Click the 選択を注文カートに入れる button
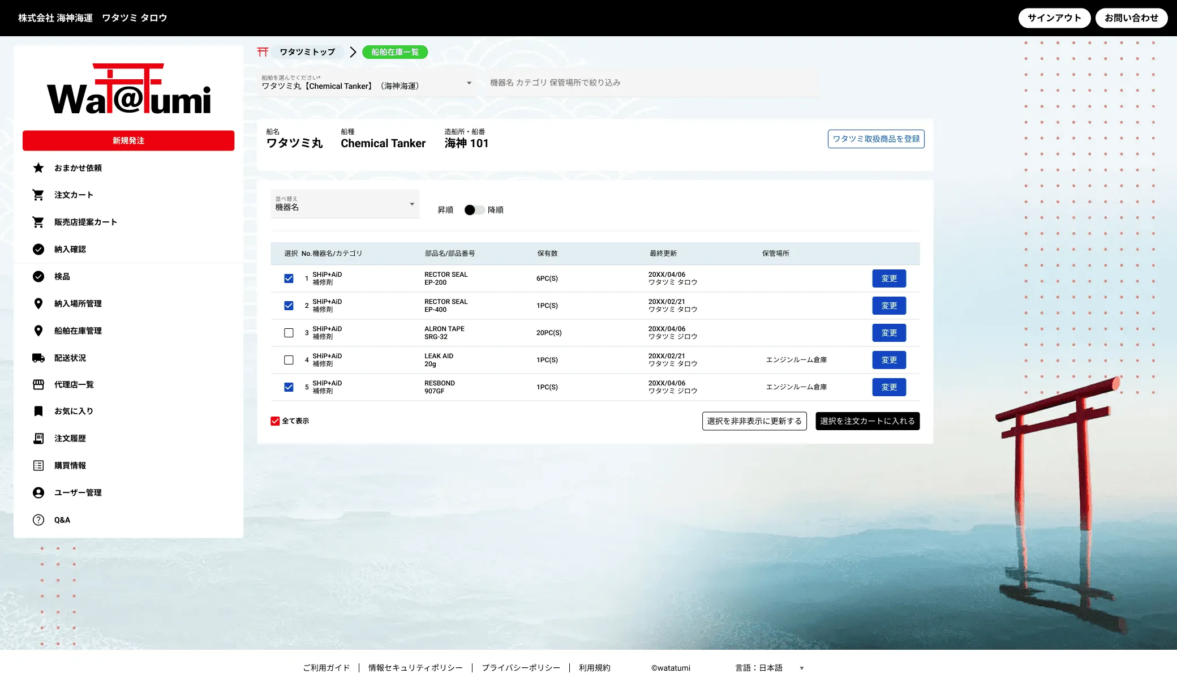The height and width of the screenshot is (686, 1177). tap(867, 421)
